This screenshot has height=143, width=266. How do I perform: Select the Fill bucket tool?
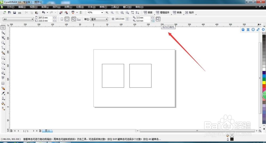pyautogui.click(x=3, y=103)
